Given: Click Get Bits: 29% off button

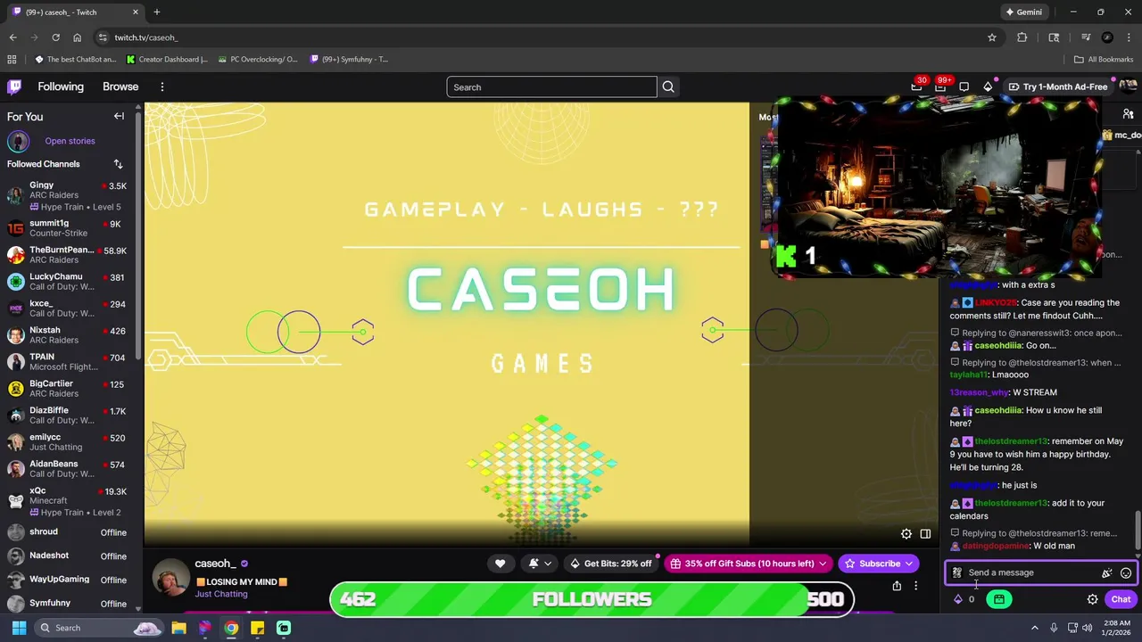Looking at the screenshot, I should click(x=611, y=564).
